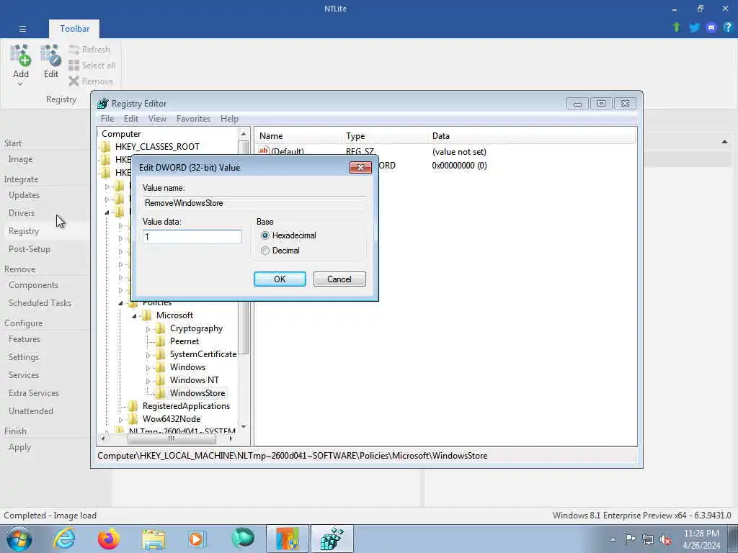The height and width of the screenshot is (553, 738).
Task: Click the Refresh toolbar item
Action: [x=89, y=50]
